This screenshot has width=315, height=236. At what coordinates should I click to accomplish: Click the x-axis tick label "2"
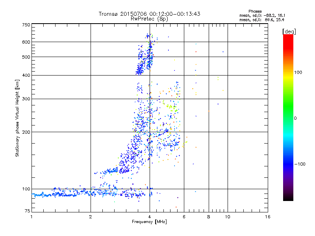coord(91,217)
